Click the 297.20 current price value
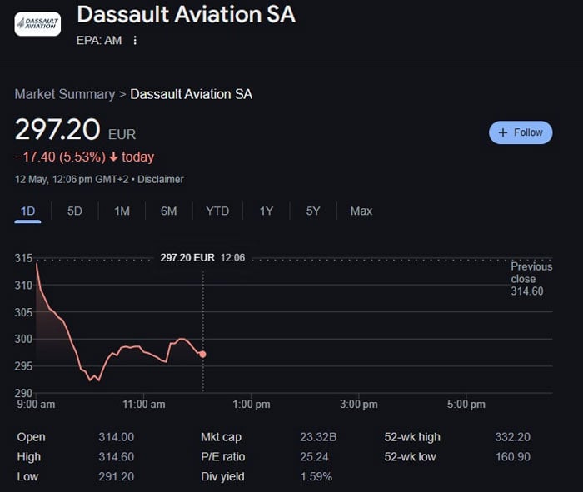 (57, 129)
